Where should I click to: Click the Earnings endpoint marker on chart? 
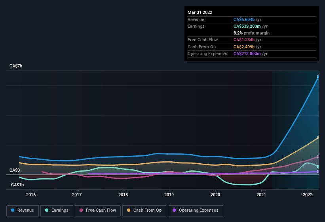point(318,166)
